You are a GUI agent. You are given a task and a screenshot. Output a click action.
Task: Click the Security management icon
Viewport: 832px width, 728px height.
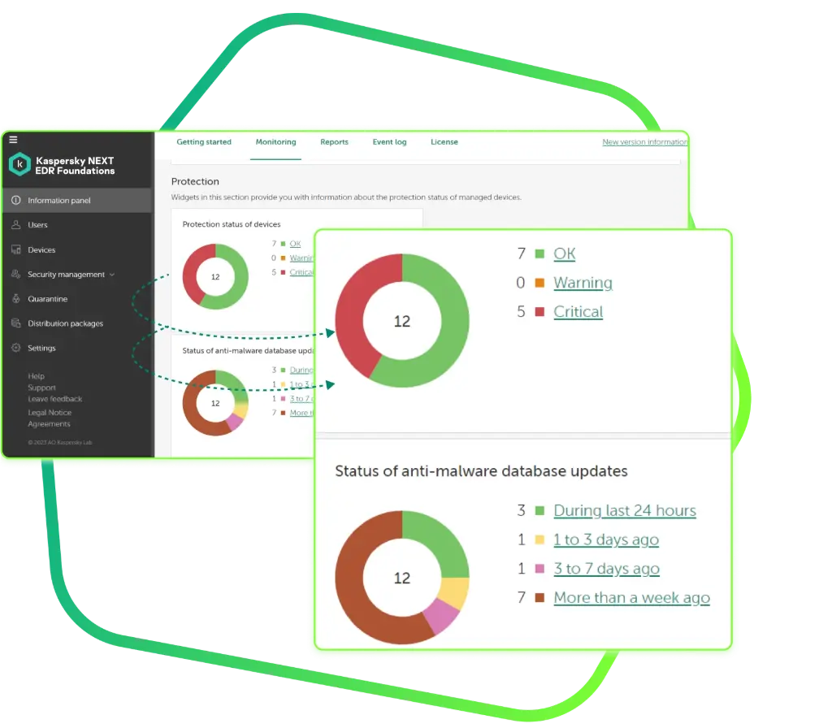(x=16, y=275)
